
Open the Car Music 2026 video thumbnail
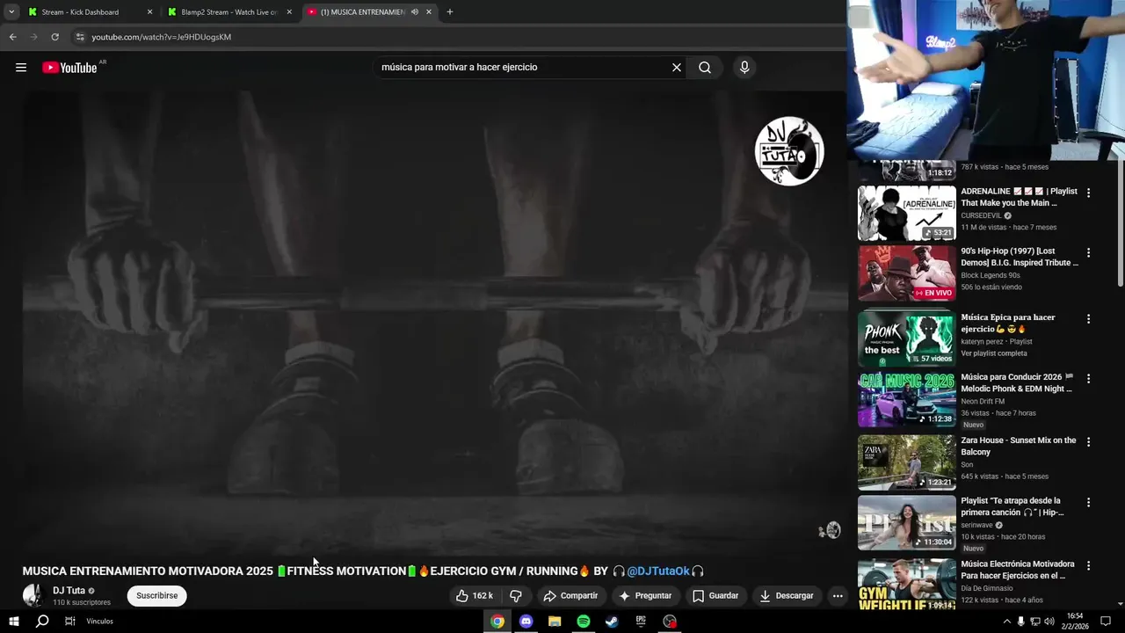pos(907,400)
